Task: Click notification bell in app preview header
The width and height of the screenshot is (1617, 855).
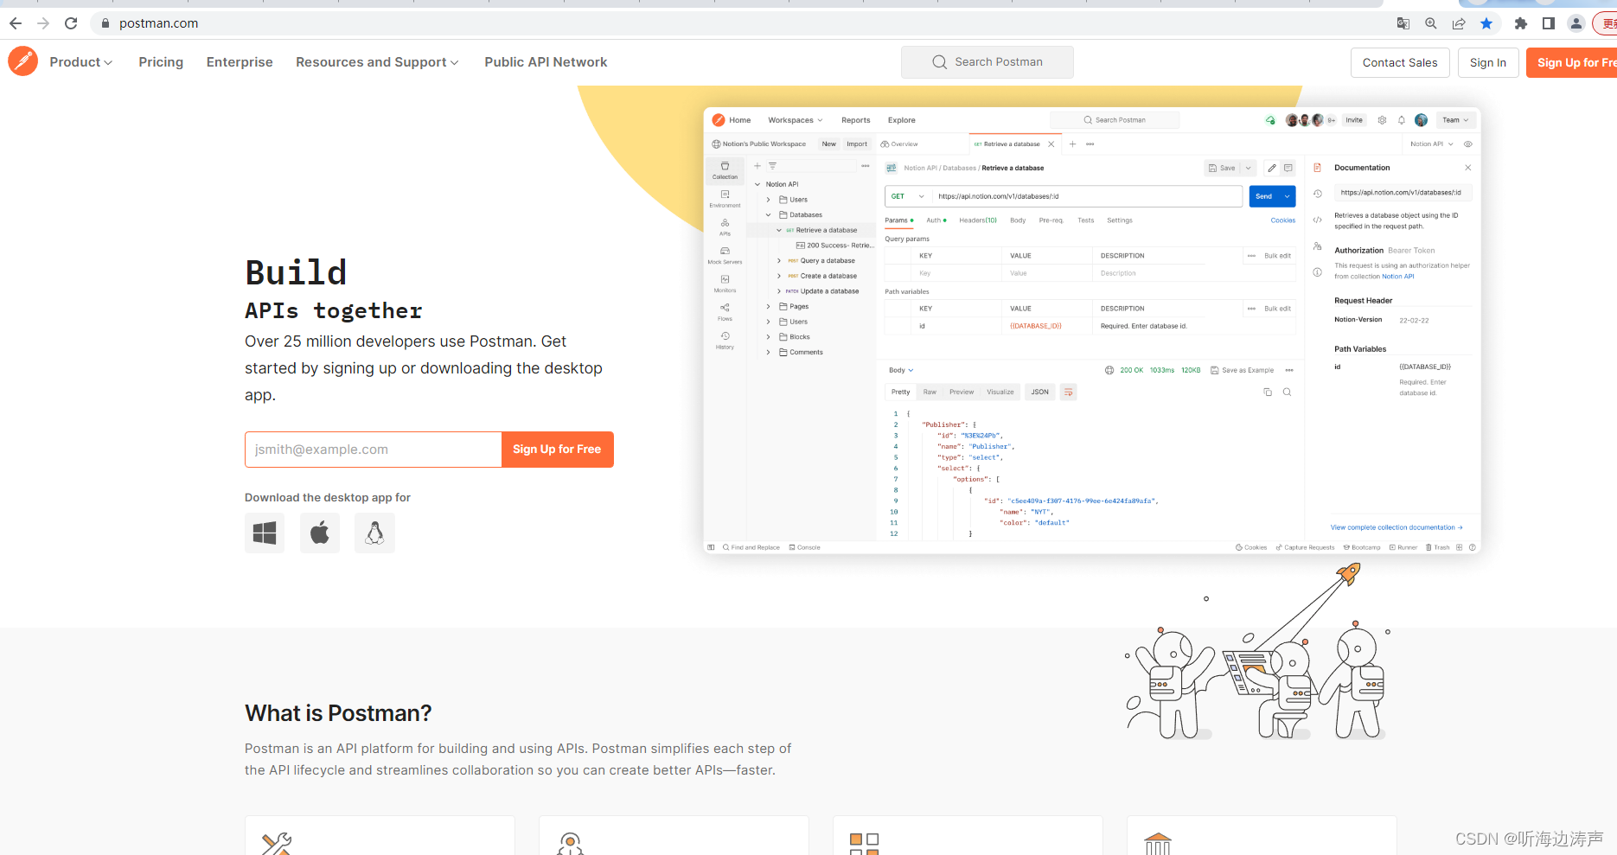Action: point(1402,120)
